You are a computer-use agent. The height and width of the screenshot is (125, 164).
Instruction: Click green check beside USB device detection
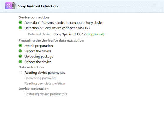pos(20,28)
